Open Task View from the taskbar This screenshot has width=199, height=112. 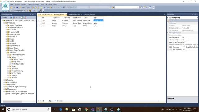54,109
